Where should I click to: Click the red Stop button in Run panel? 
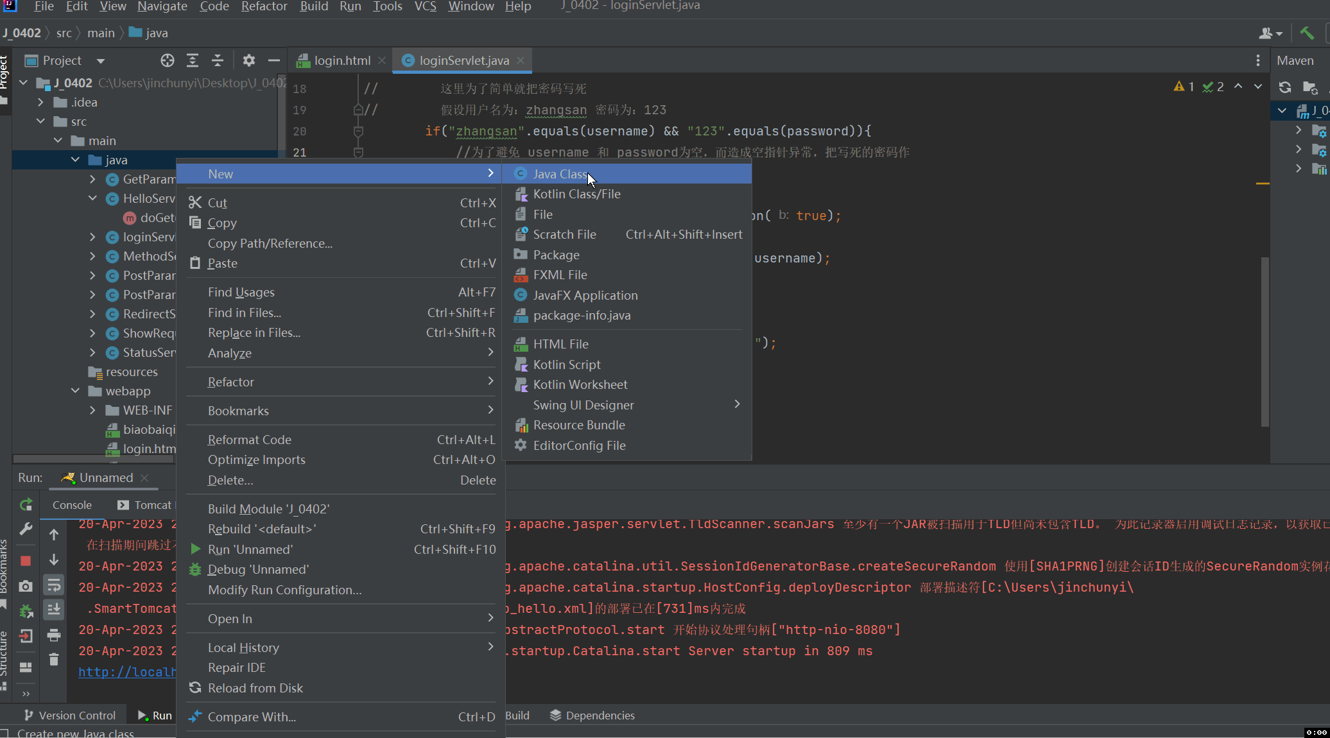pyautogui.click(x=26, y=561)
